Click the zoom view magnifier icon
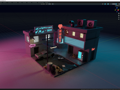Viewport: 120px width, 90px height. pyautogui.click(x=119, y=13)
